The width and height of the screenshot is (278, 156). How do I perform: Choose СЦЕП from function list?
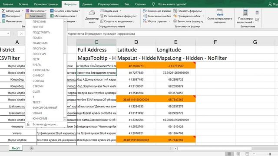[x=36, y=91]
